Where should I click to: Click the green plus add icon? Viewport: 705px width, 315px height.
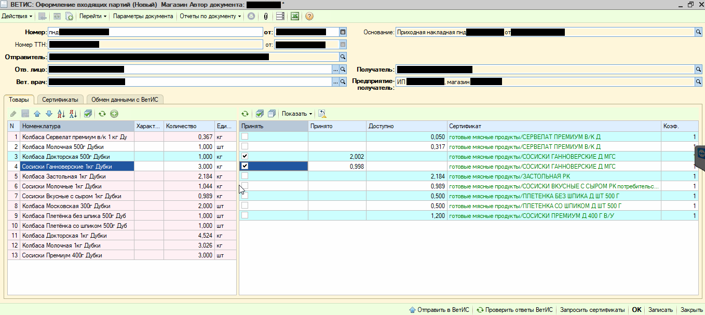click(x=114, y=114)
